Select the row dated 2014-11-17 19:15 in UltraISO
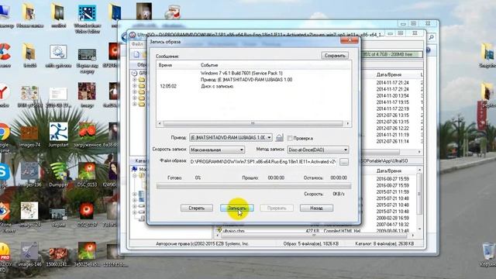496x279 pixels. (393, 102)
